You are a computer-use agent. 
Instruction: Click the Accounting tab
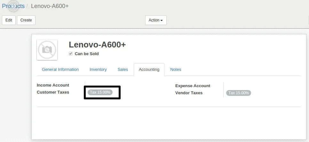(x=149, y=70)
